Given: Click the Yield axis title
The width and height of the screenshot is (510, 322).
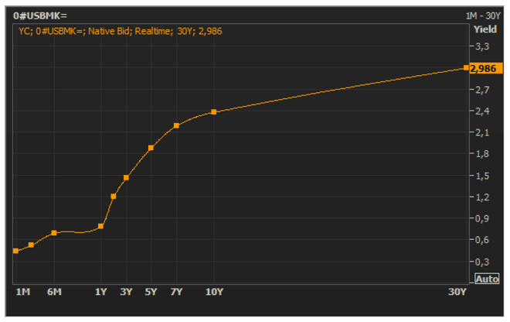Looking at the screenshot, I should pyautogui.click(x=485, y=29).
